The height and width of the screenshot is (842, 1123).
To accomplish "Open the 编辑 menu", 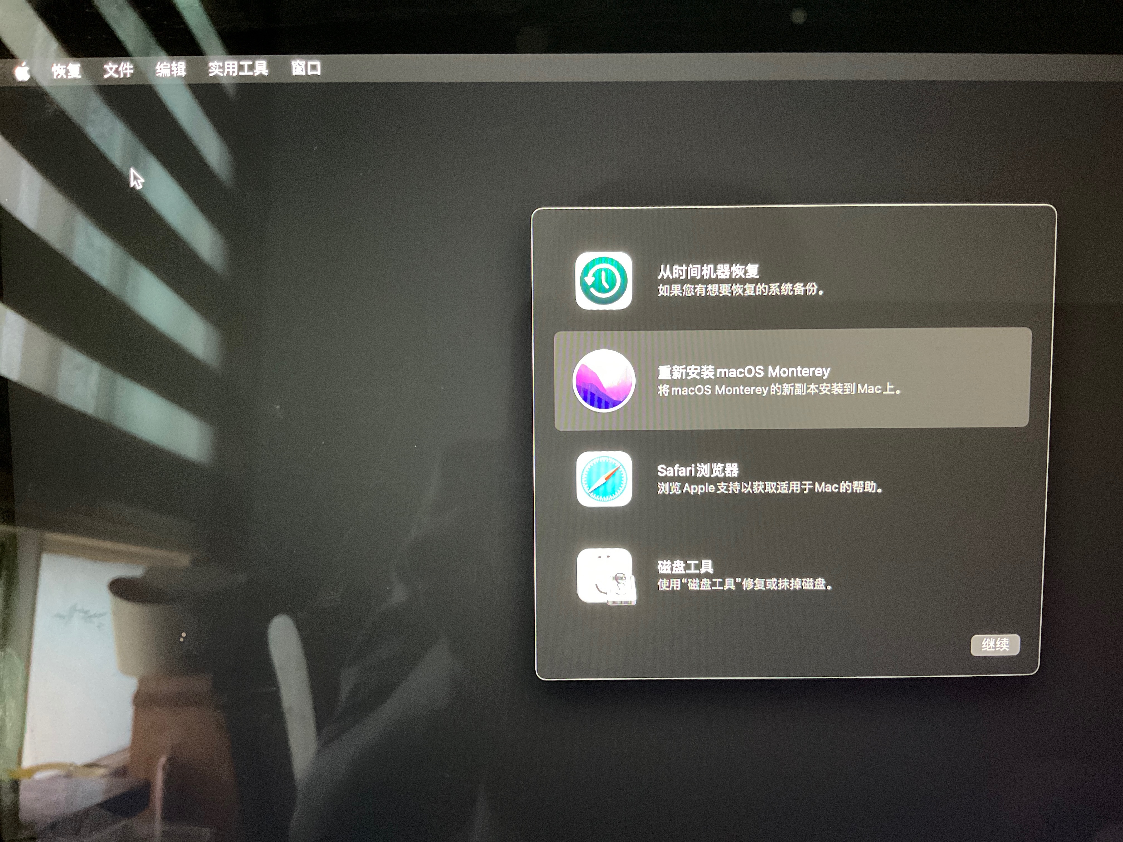I will 170,69.
